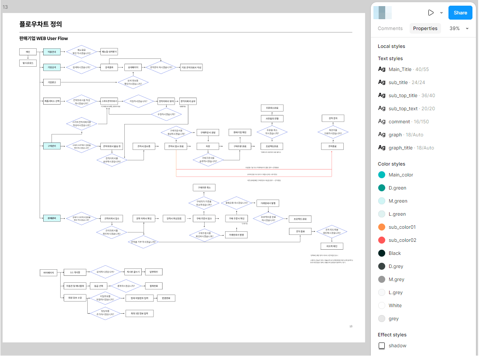Screen dimensions: 479x356
Task: Click the Present play icon
Action: click(431, 13)
